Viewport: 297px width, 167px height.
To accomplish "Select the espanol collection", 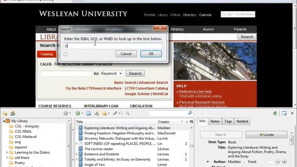I will pyautogui.click(x=21, y=147).
